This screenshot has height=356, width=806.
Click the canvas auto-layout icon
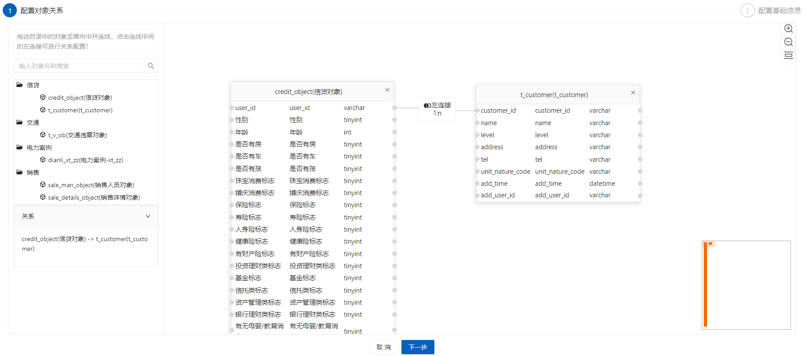pos(788,55)
